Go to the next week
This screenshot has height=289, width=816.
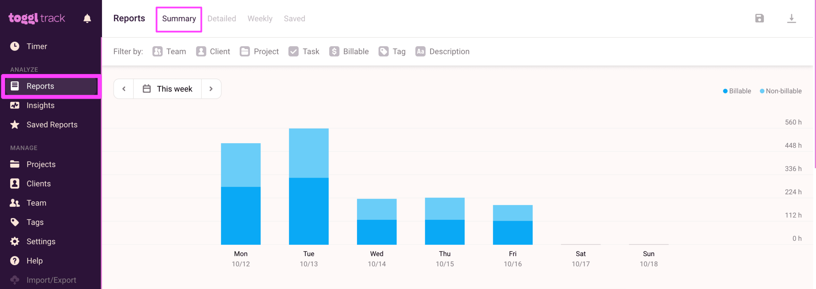pyautogui.click(x=211, y=89)
